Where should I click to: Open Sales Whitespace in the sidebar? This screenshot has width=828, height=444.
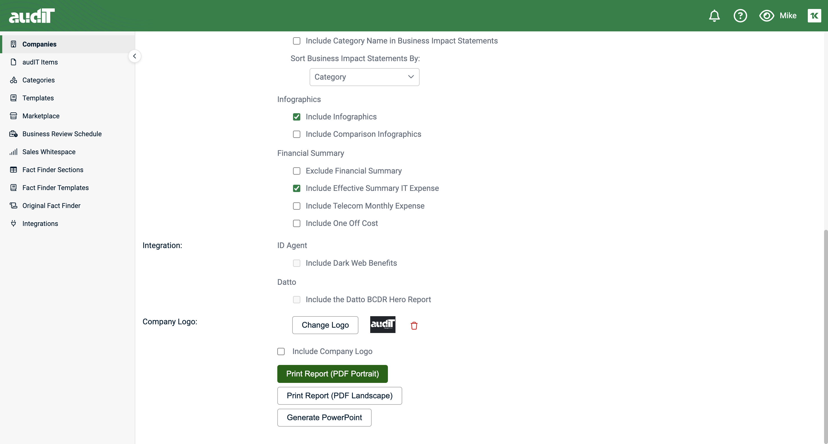pyautogui.click(x=49, y=152)
